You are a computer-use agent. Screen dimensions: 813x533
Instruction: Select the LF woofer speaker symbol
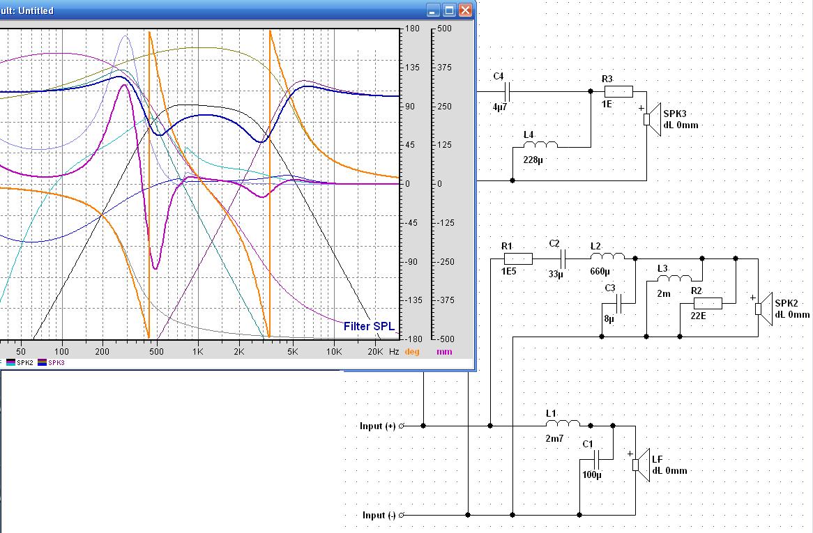coord(641,465)
